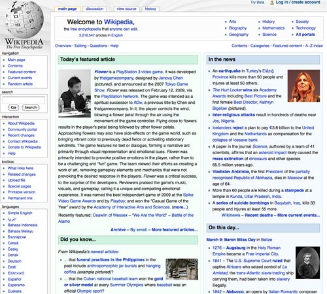Switch to Bahasa Indonesia language
This screenshot has height=294, width=327.
(22, 225)
